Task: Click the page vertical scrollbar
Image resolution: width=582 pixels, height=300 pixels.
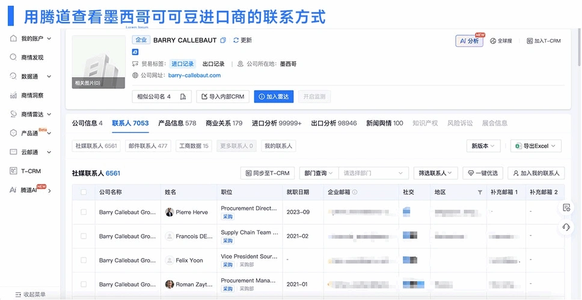Action: (x=579, y=48)
